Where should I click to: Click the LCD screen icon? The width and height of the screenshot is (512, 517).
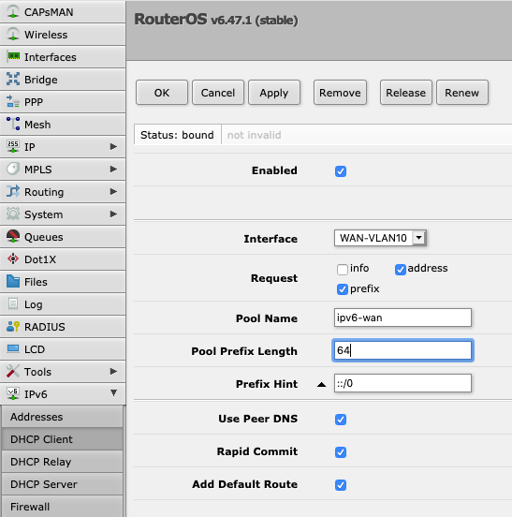click(x=13, y=348)
